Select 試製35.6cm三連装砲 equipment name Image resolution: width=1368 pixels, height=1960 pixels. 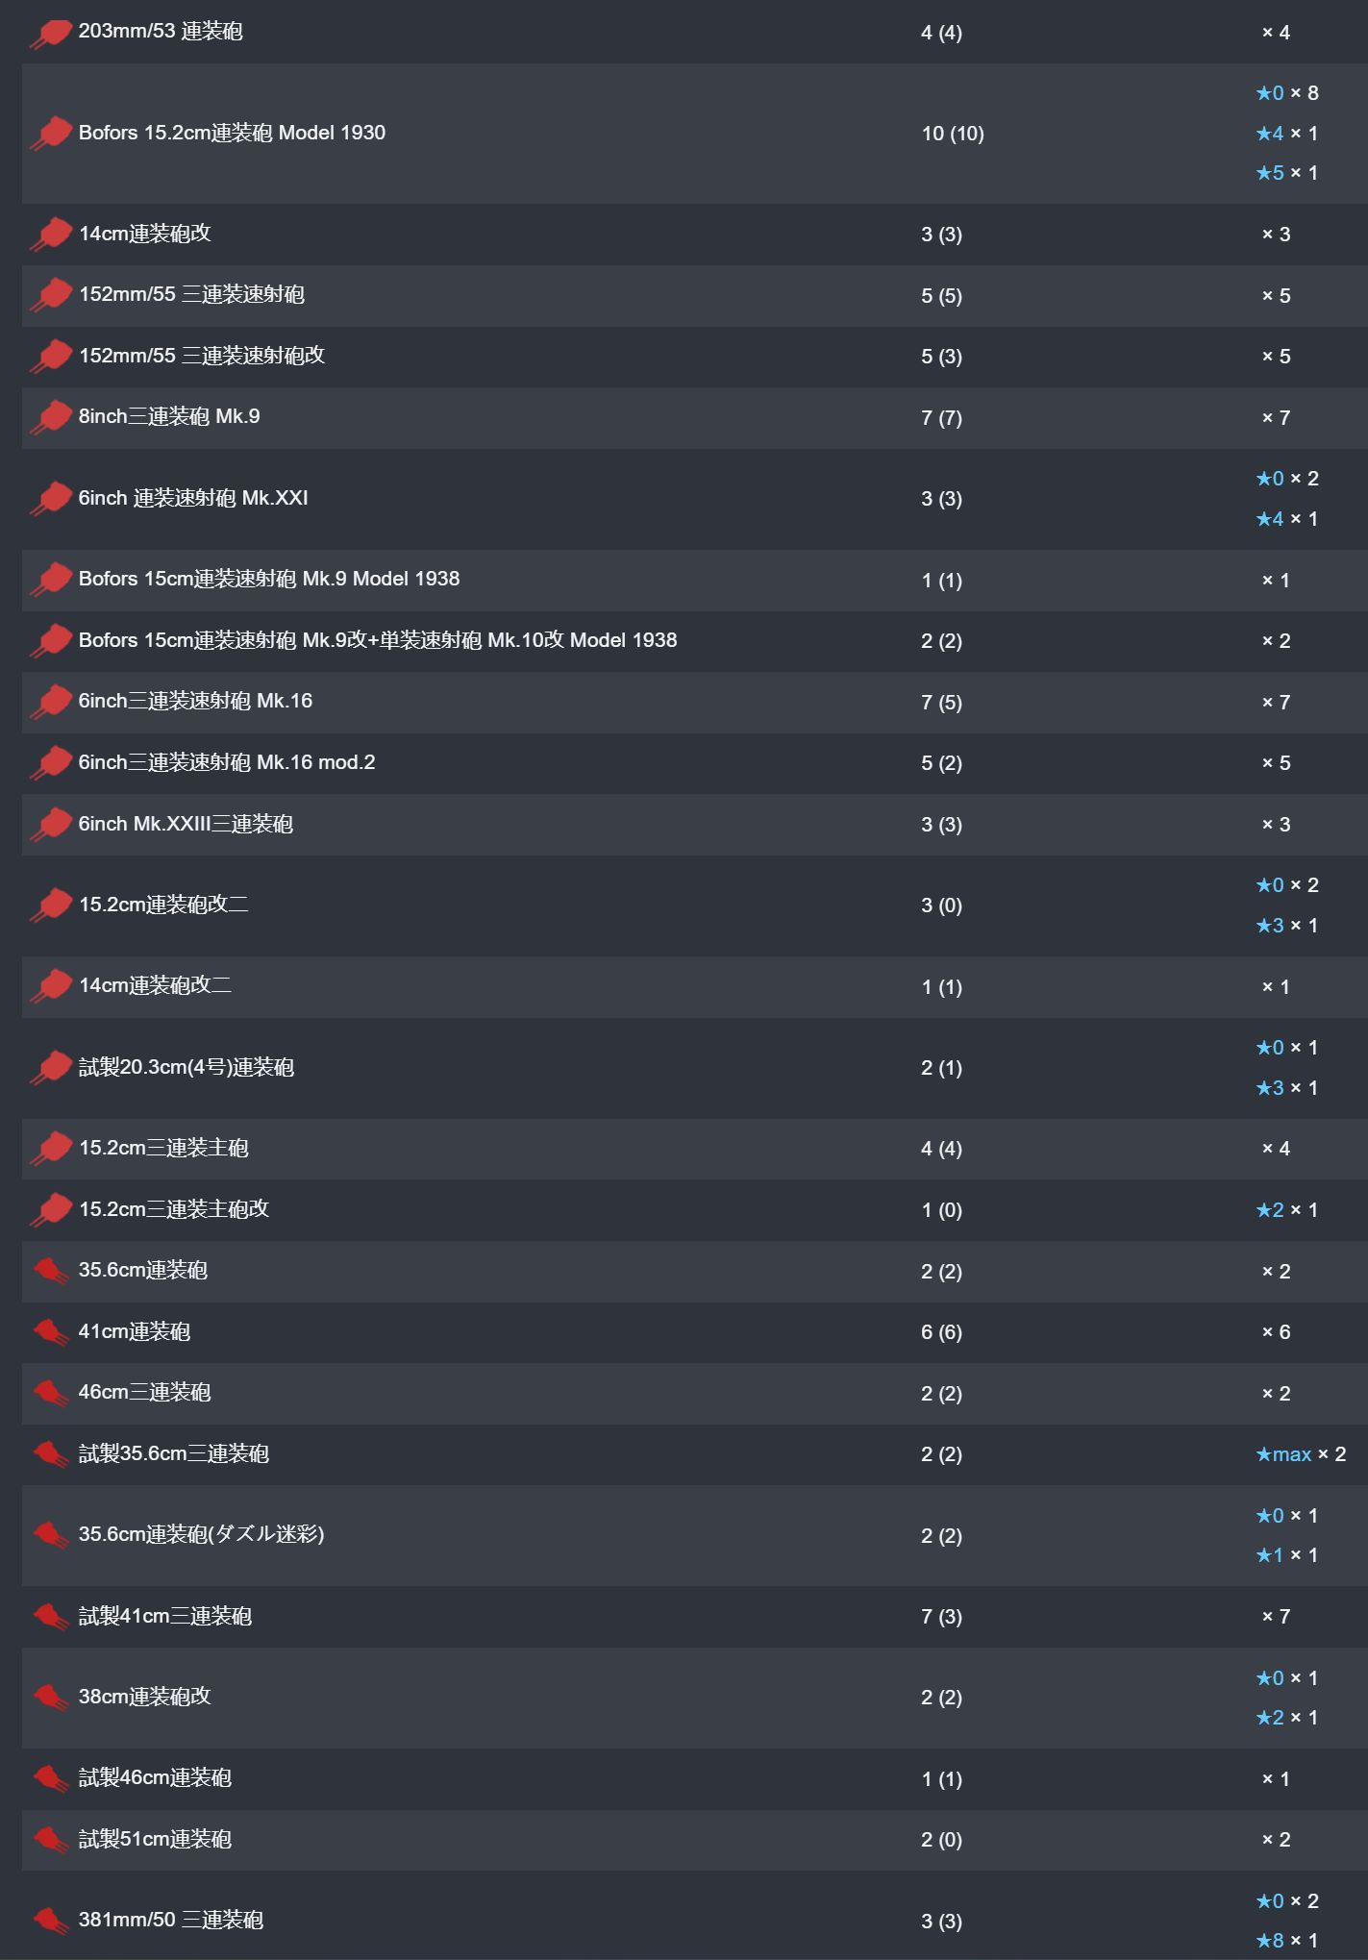(x=174, y=1453)
